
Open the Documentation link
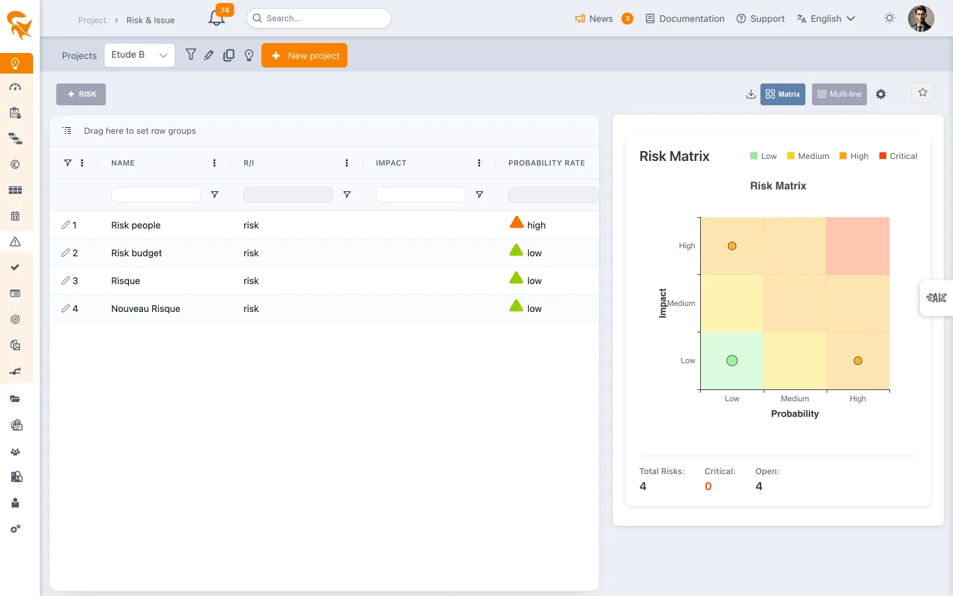pos(685,19)
